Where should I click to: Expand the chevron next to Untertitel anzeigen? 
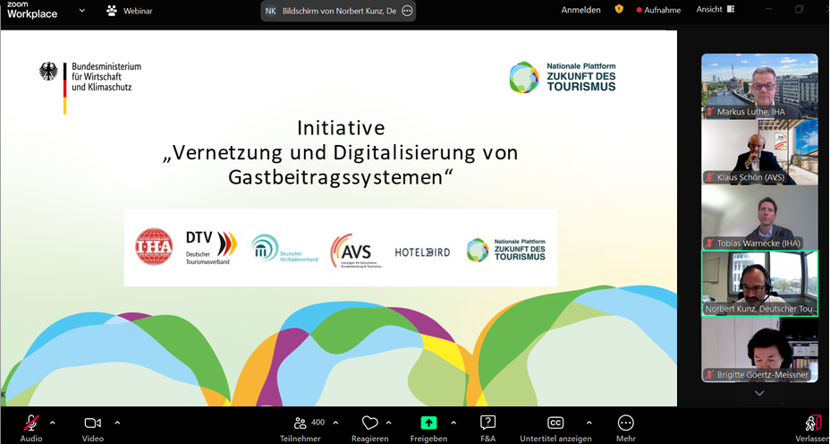[589, 423]
